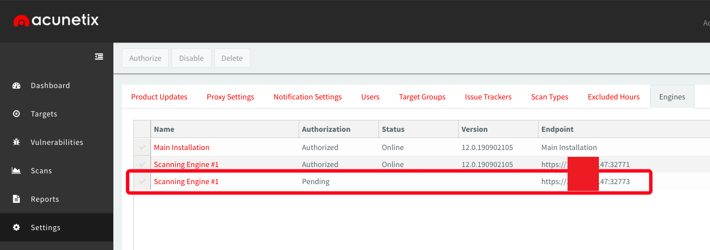
Task: Go to the Excluded Hours tab
Action: (613, 97)
